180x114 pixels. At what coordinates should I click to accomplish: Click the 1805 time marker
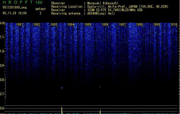click(x=88, y=25)
